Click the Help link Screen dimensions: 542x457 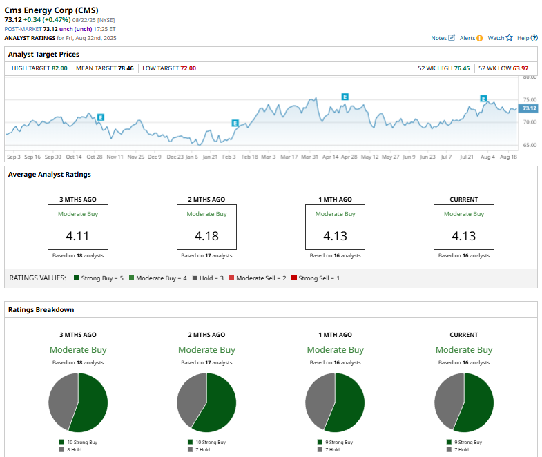[523, 38]
